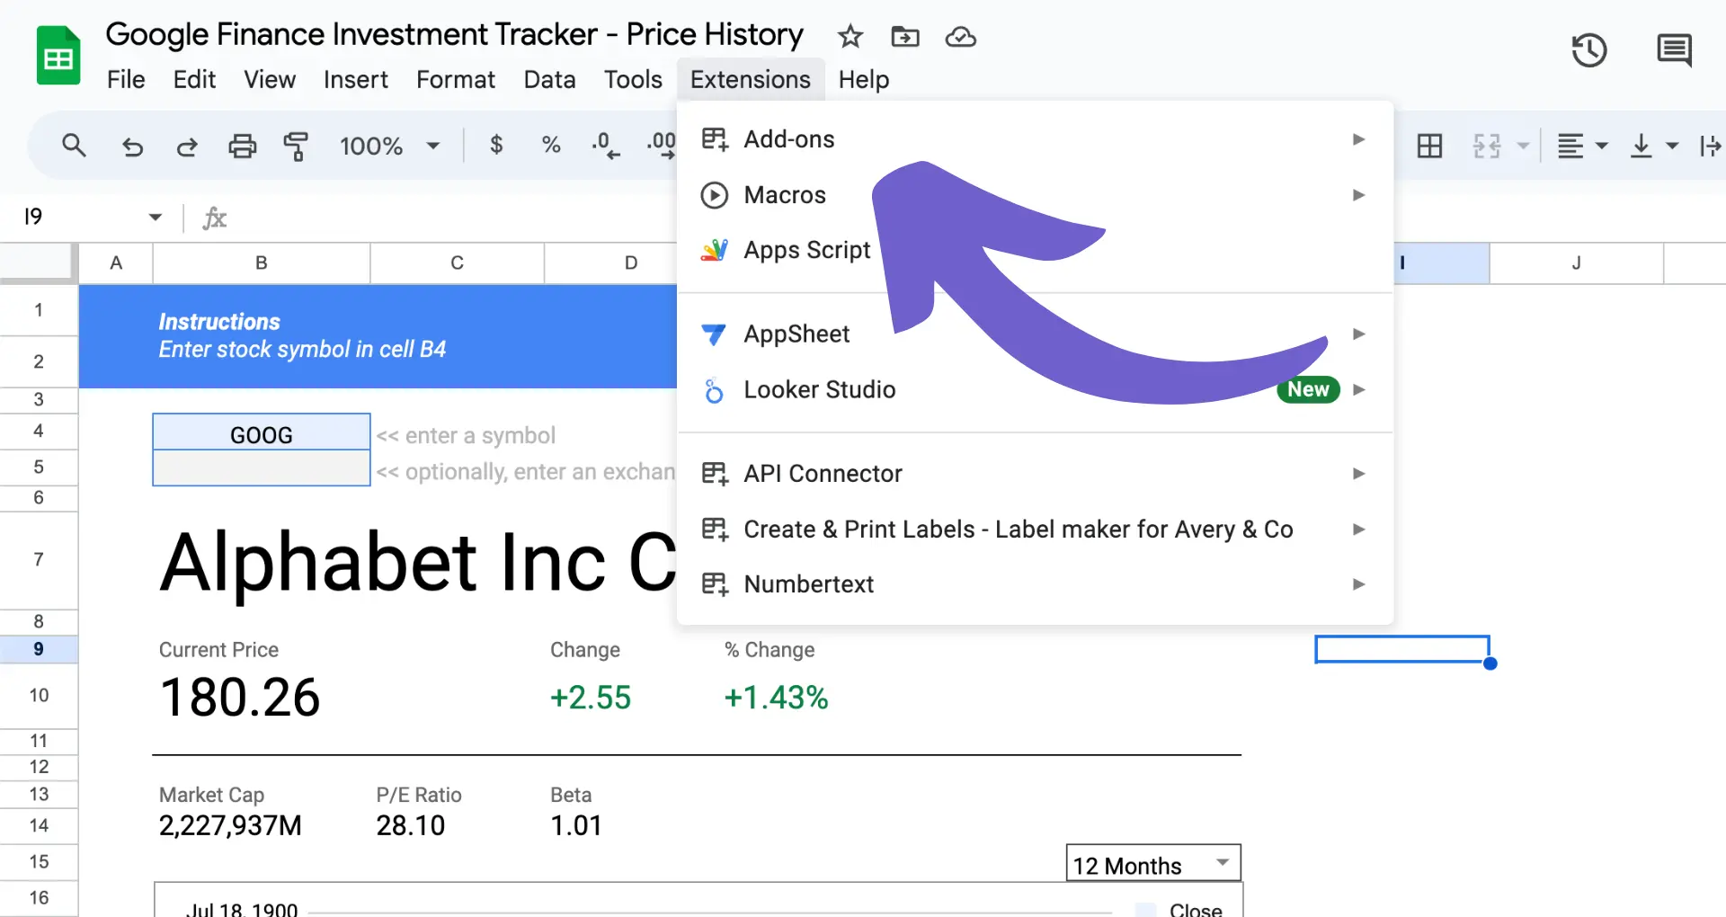The image size is (1726, 917).
Task: Click horizontal align icon
Action: coord(1570,146)
